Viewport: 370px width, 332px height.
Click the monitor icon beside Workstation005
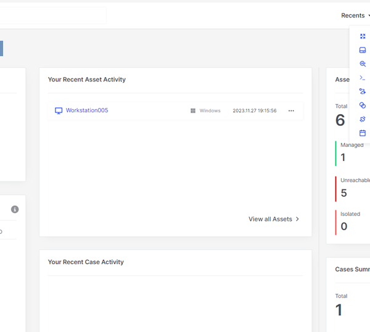[x=59, y=110]
